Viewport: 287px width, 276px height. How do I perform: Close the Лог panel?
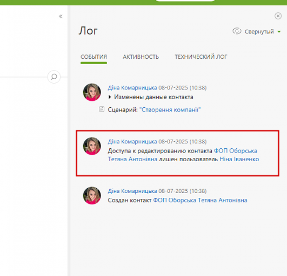point(278,16)
